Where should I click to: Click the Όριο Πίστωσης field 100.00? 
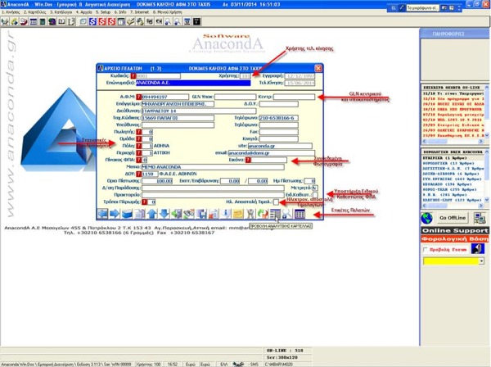pos(157,181)
